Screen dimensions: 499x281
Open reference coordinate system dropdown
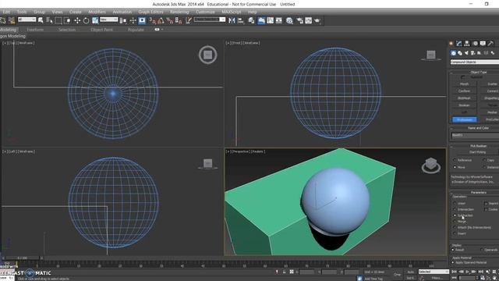(109, 20)
